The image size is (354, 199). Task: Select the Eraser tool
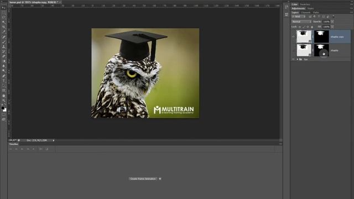(3, 56)
